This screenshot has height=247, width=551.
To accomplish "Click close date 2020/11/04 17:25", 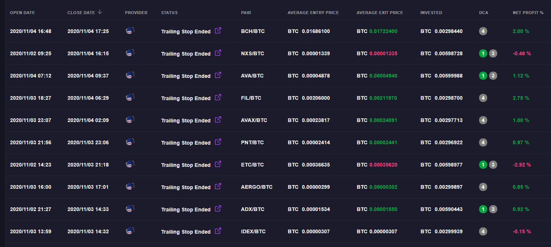I will [88, 32].
